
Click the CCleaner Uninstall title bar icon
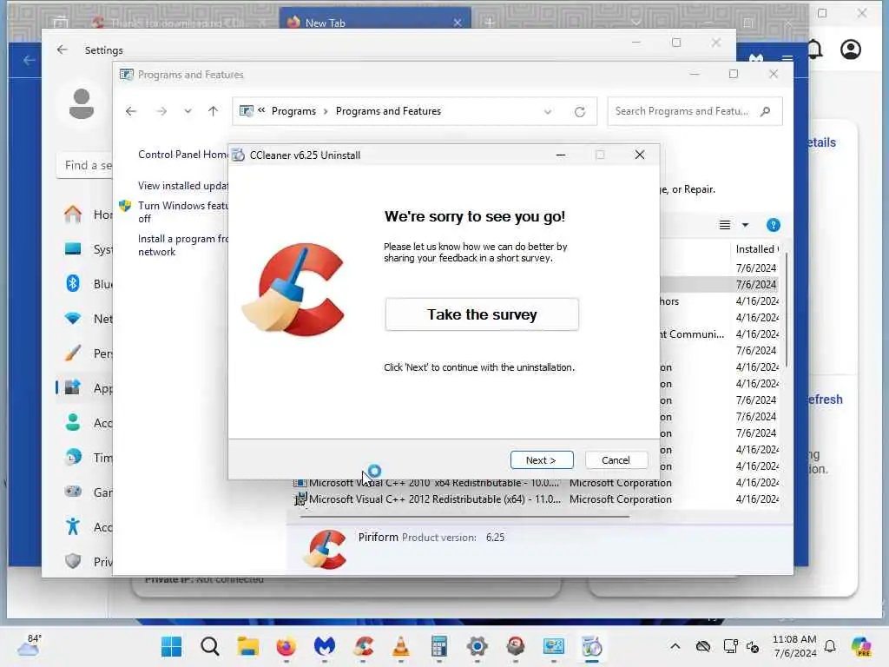pyautogui.click(x=239, y=155)
